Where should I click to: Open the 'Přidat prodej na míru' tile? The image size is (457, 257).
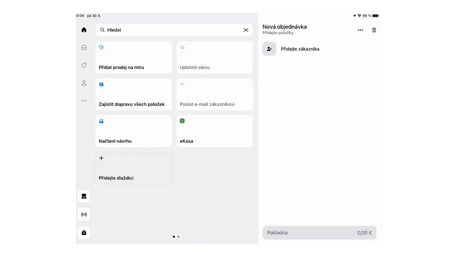[134, 58]
